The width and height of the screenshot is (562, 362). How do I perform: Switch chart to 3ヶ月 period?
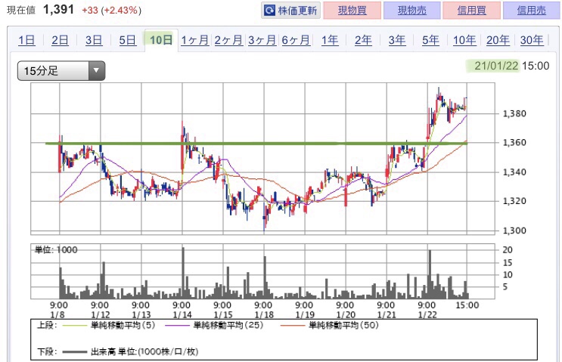[262, 40]
